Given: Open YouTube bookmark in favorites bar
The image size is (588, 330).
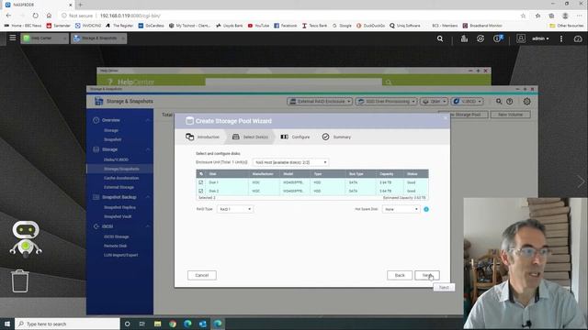Looking at the screenshot, I should pyautogui.click(x=258, y=26).
